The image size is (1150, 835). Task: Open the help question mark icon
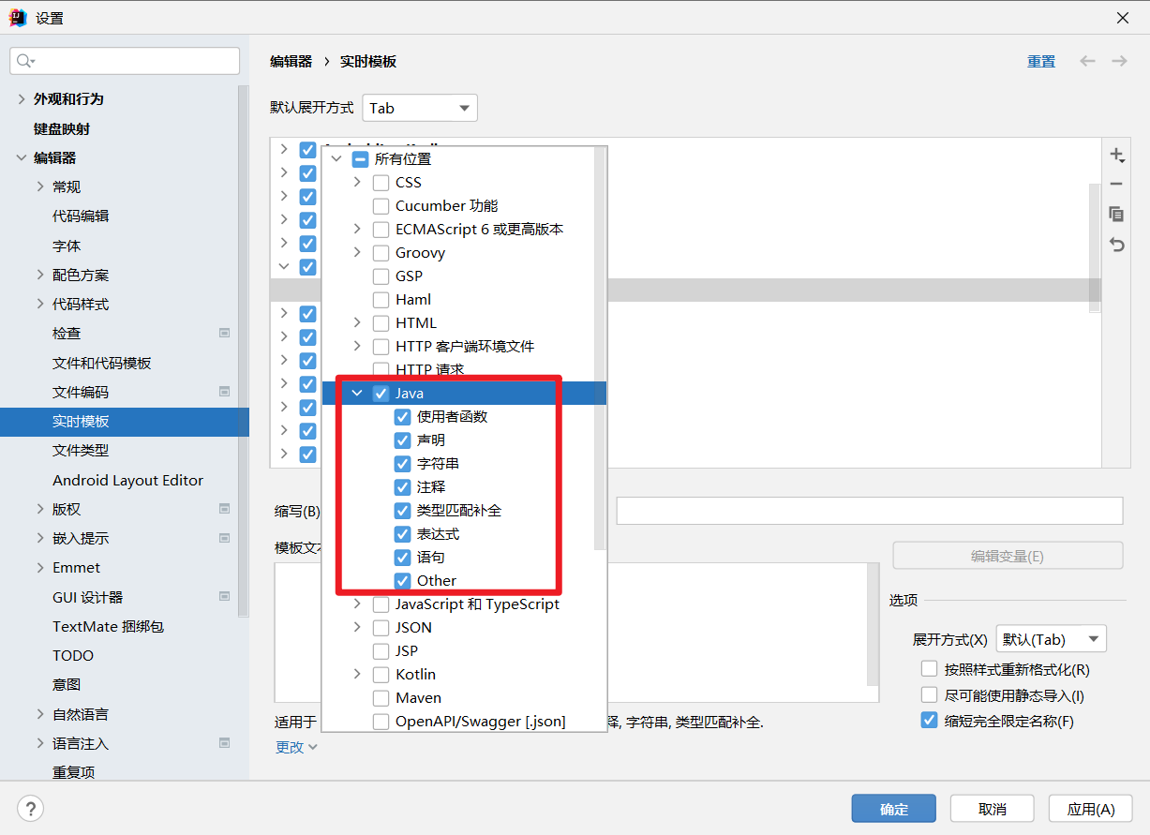pos(31,808)
